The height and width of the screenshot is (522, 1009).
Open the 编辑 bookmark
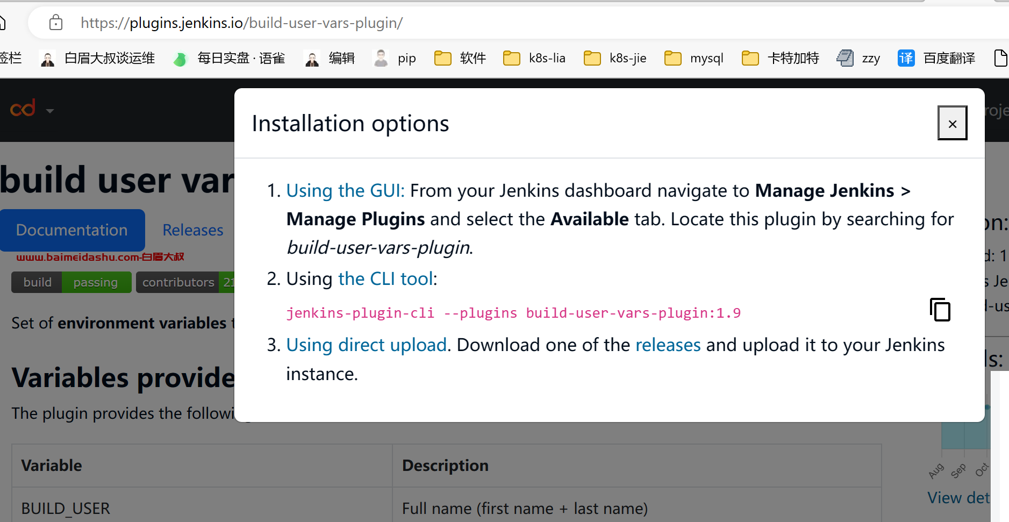point(329,58)
